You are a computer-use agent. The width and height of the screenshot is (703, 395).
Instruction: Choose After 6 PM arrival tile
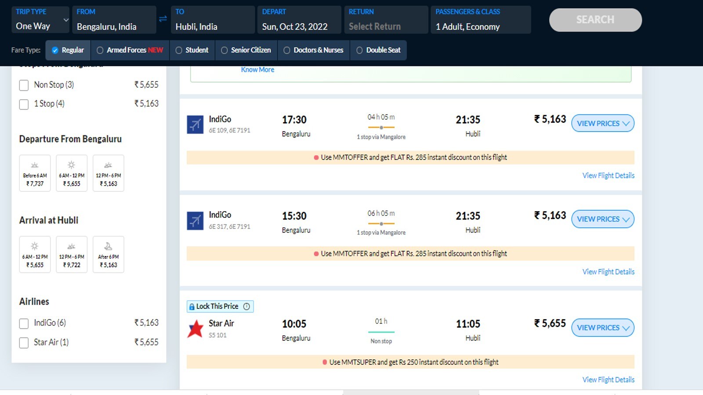coord(108,255)
